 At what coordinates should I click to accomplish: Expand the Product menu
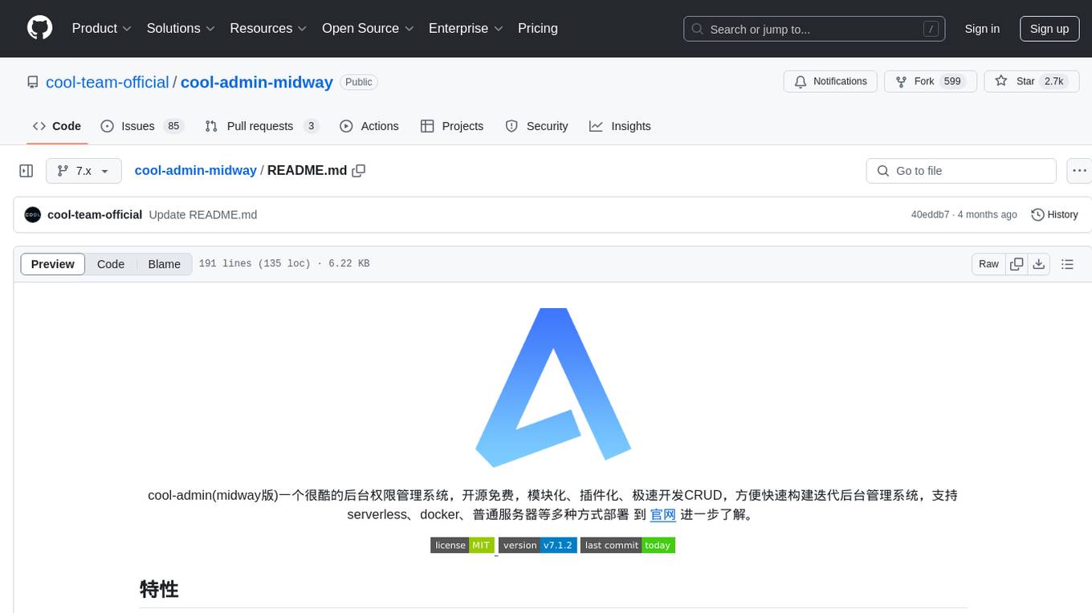point(102,28)
